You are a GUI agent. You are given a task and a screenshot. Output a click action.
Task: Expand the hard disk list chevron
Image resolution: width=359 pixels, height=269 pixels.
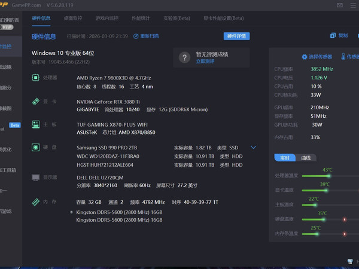coord(253,147)
